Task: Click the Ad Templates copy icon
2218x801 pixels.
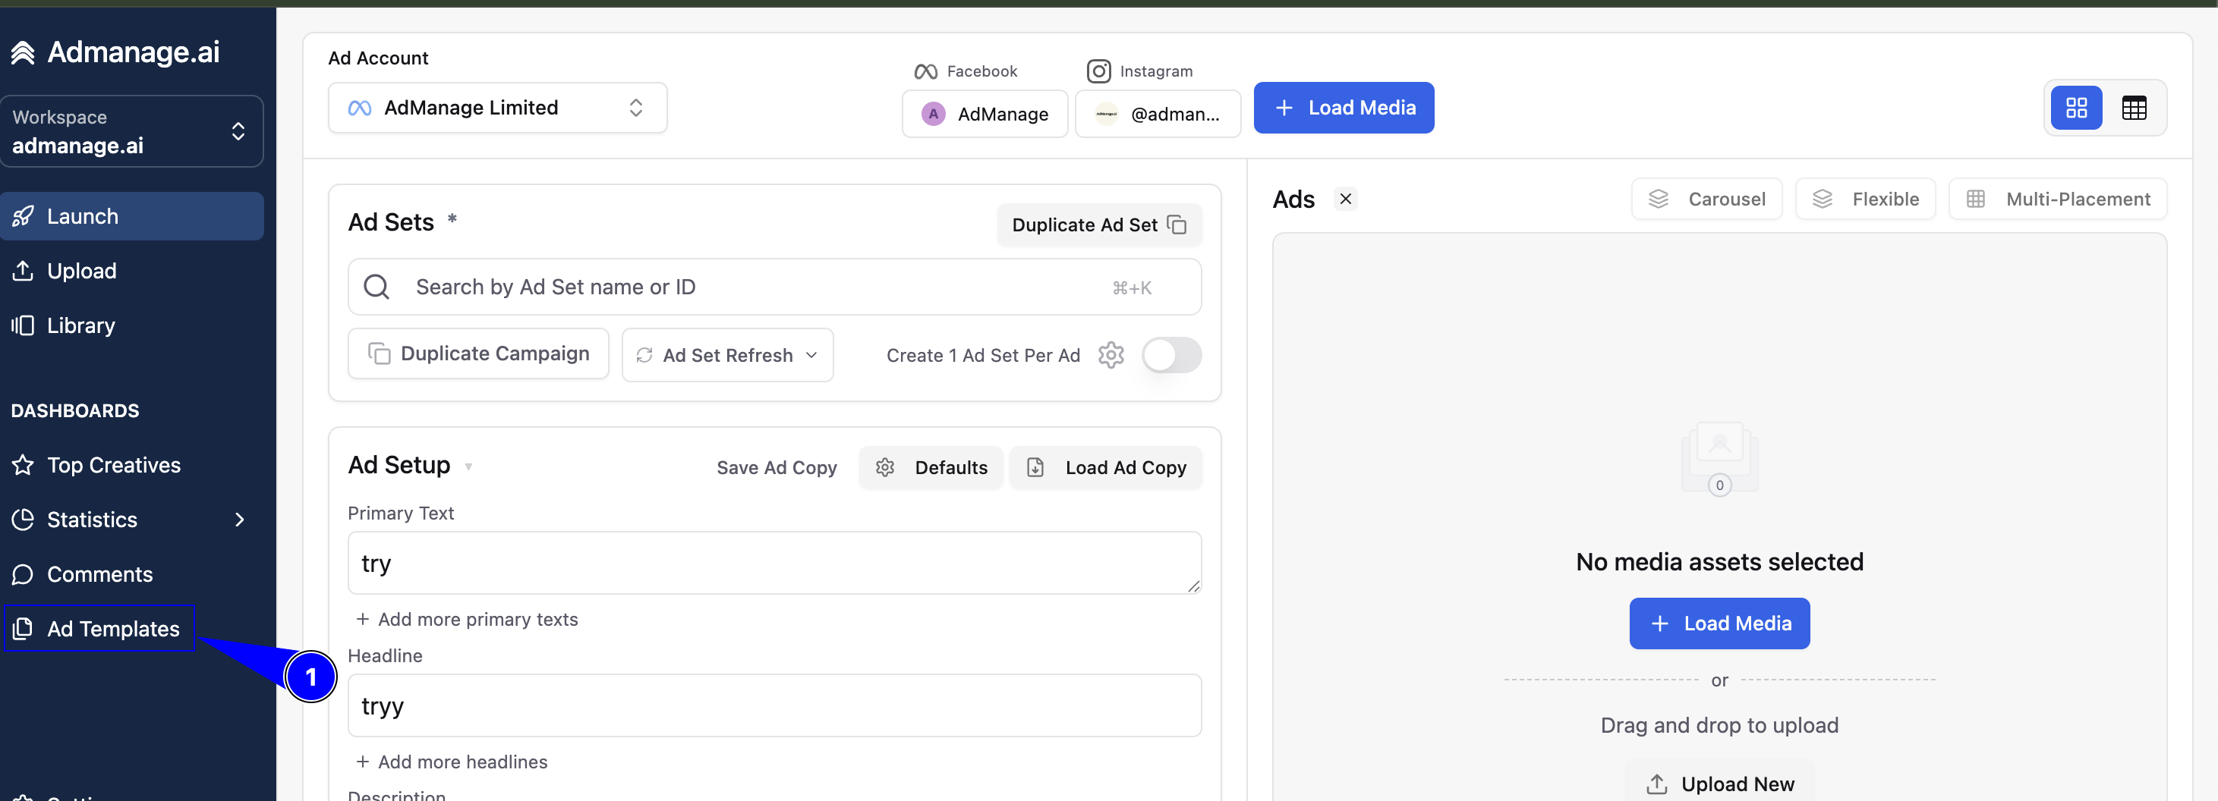Action: click(24, 629)
